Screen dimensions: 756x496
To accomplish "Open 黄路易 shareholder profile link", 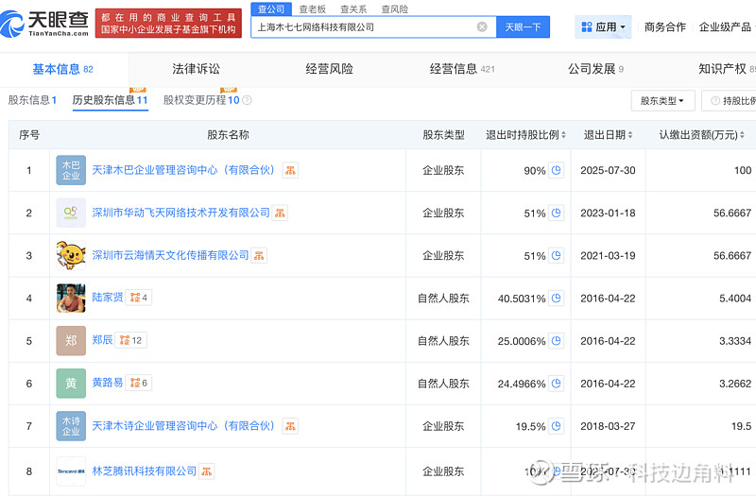I will point(108,383).
